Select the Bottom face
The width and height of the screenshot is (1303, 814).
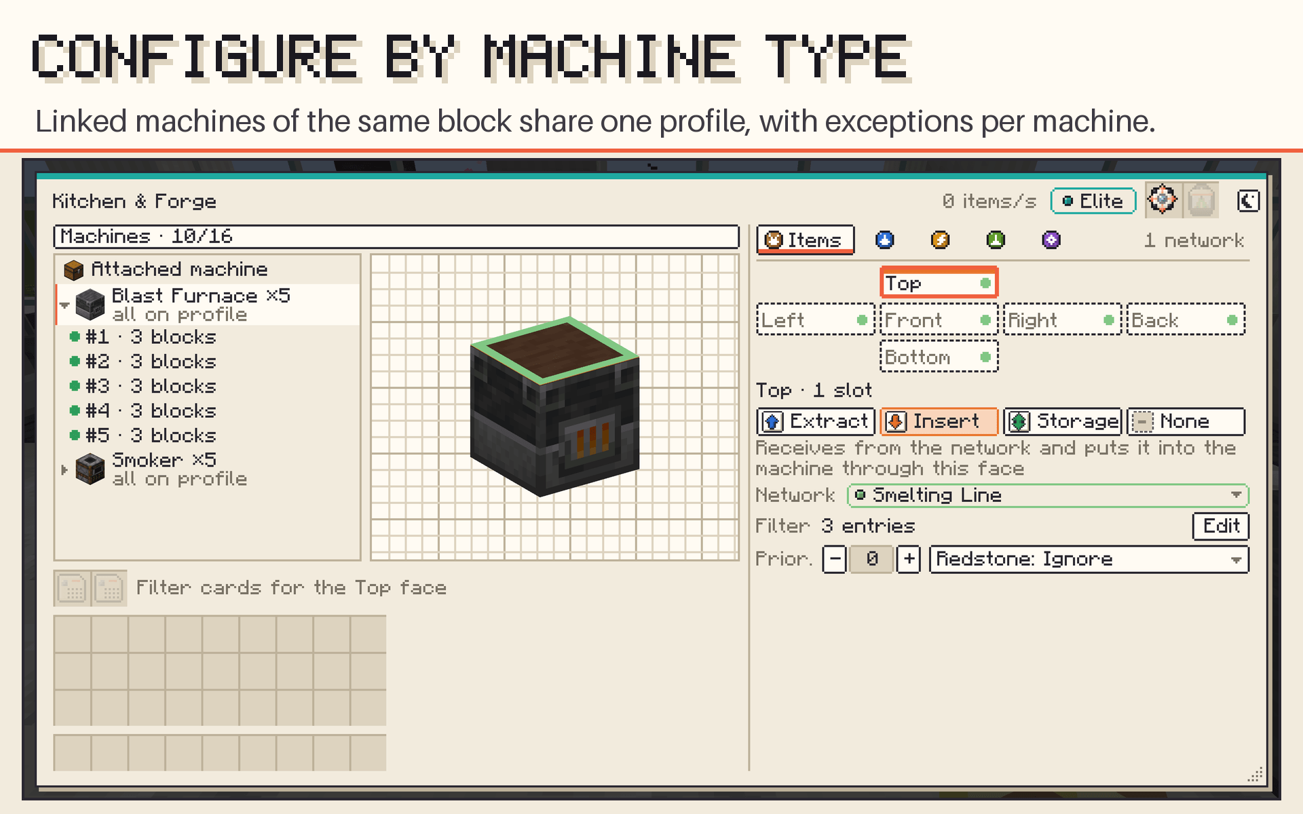[x=939, y=357]
